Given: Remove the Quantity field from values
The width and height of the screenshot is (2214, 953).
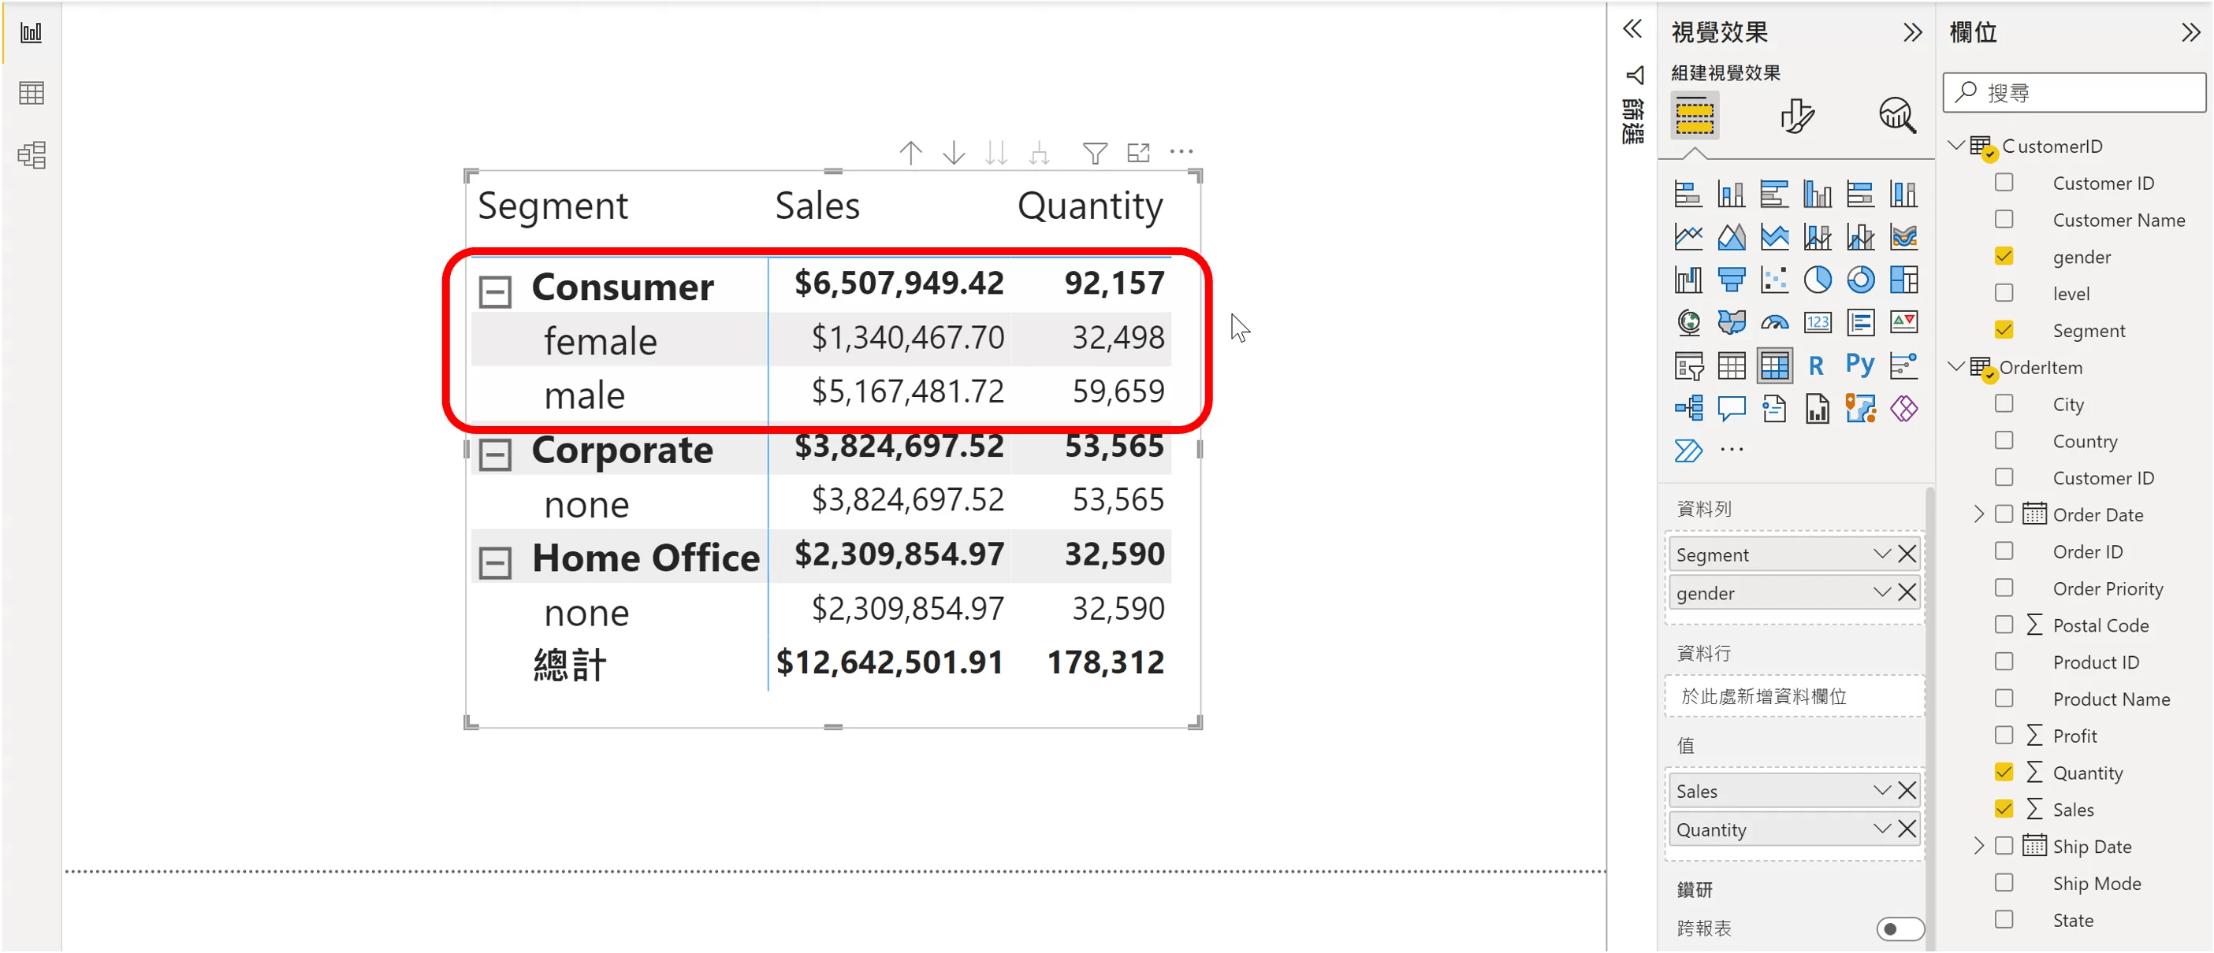Looking at the screenshot, I should click(x=1907, y=829).
